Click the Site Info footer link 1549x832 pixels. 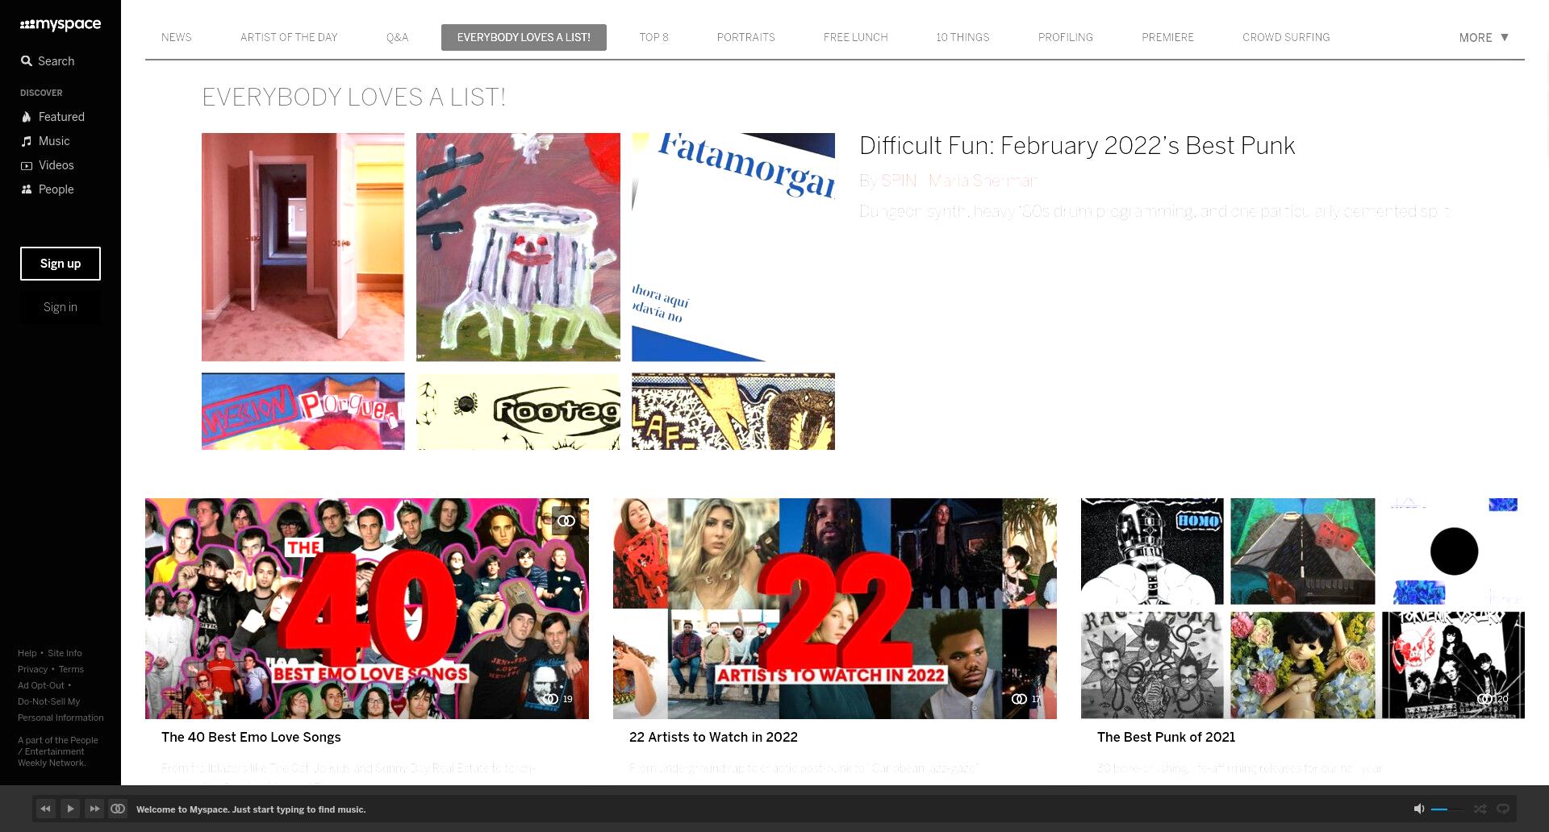65,653
